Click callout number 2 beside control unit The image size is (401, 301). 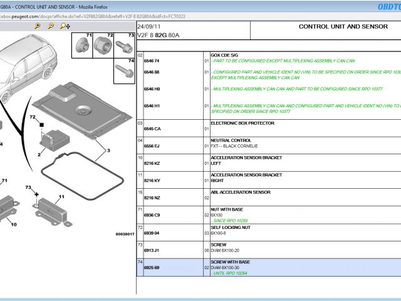click(39, 154)
